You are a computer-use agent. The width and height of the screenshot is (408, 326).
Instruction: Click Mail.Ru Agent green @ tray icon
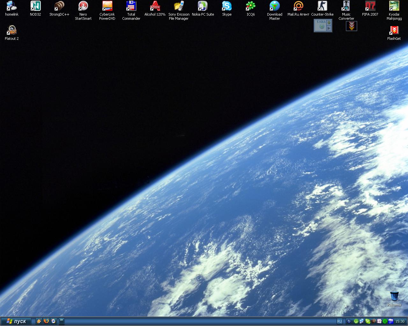(x=385, y=321)
